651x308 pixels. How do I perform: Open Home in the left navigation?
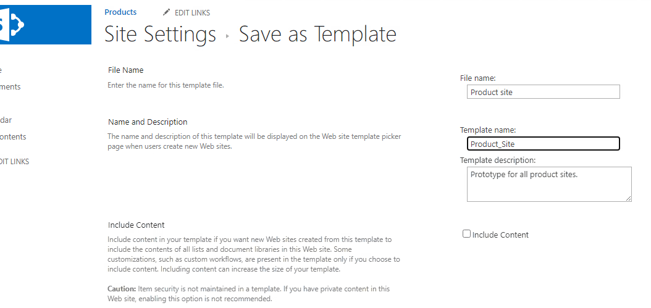tap(1, 70)
